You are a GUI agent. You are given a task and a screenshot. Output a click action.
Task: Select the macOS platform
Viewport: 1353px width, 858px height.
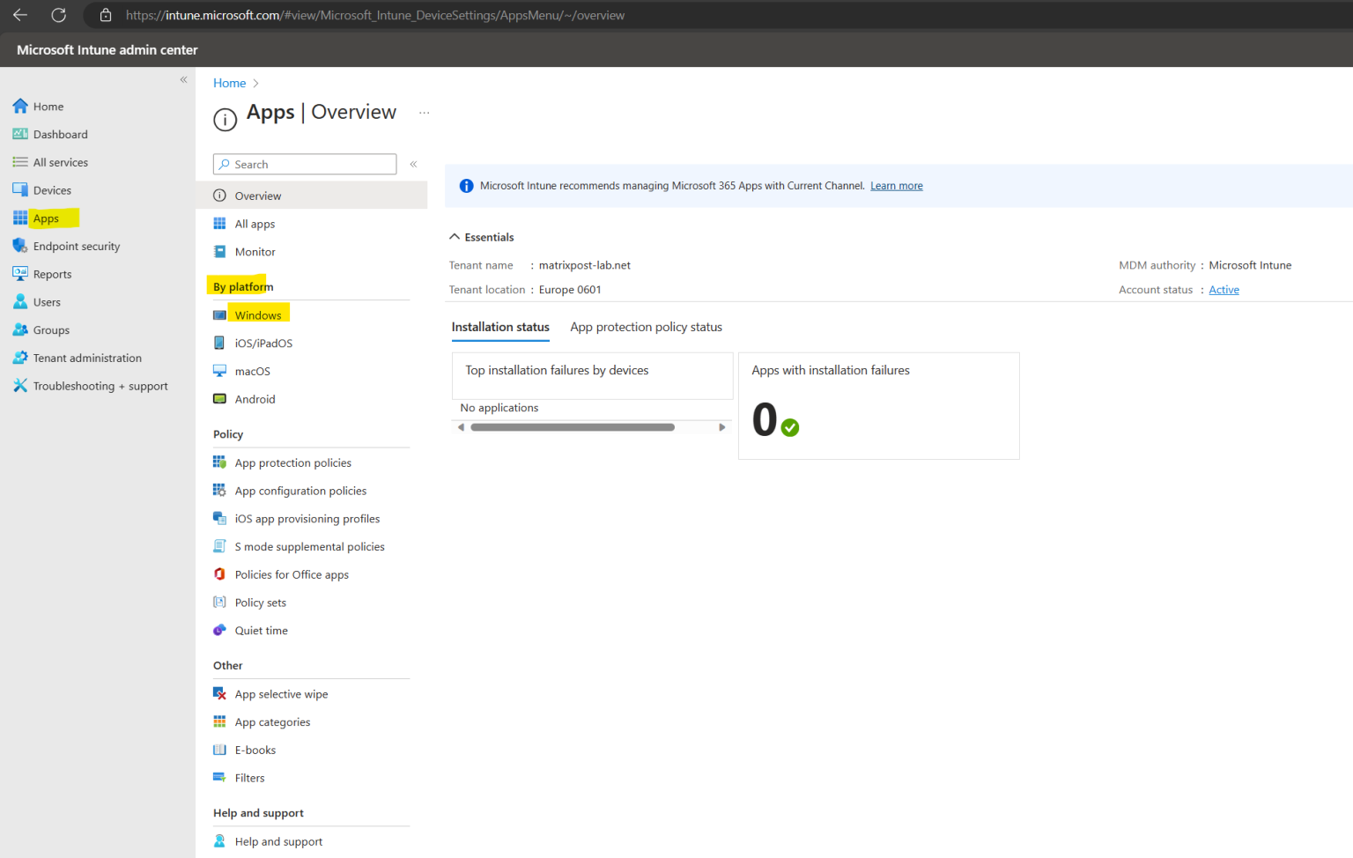pyautogui.click(x=252, y=371)
